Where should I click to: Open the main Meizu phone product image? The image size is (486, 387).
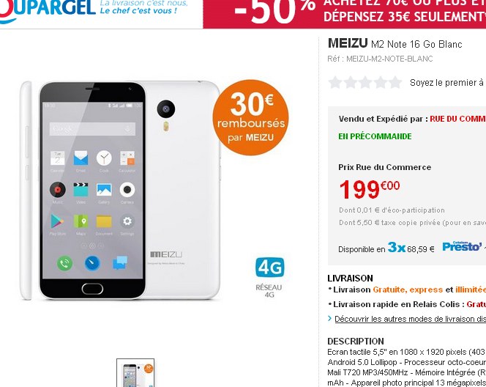[120, 191]
